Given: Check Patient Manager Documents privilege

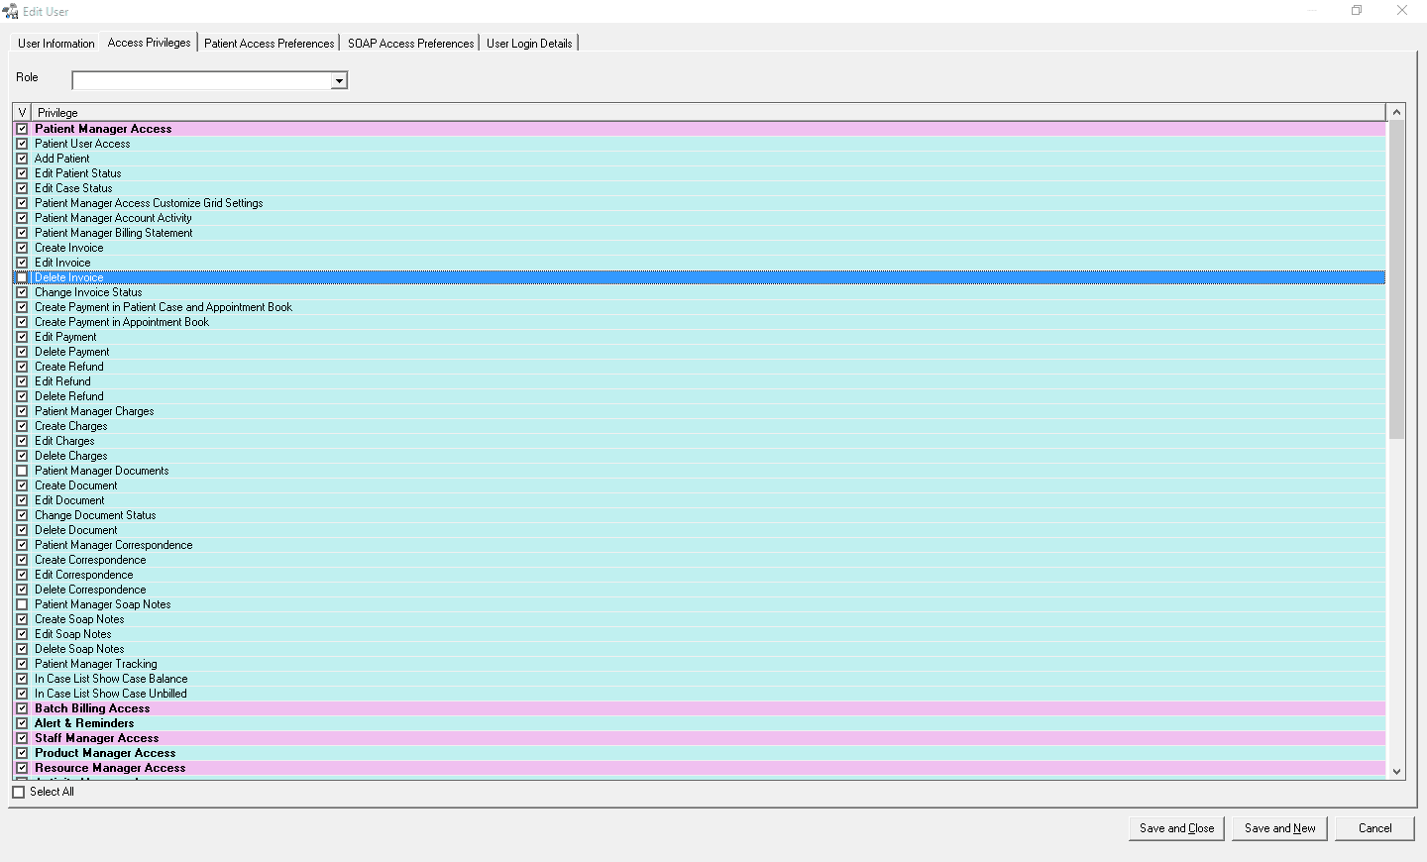Looking at the screenshot, I should (x=22, y=471).
